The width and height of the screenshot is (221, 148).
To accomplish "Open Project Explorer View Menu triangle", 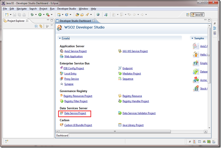I will pos(52,25).
